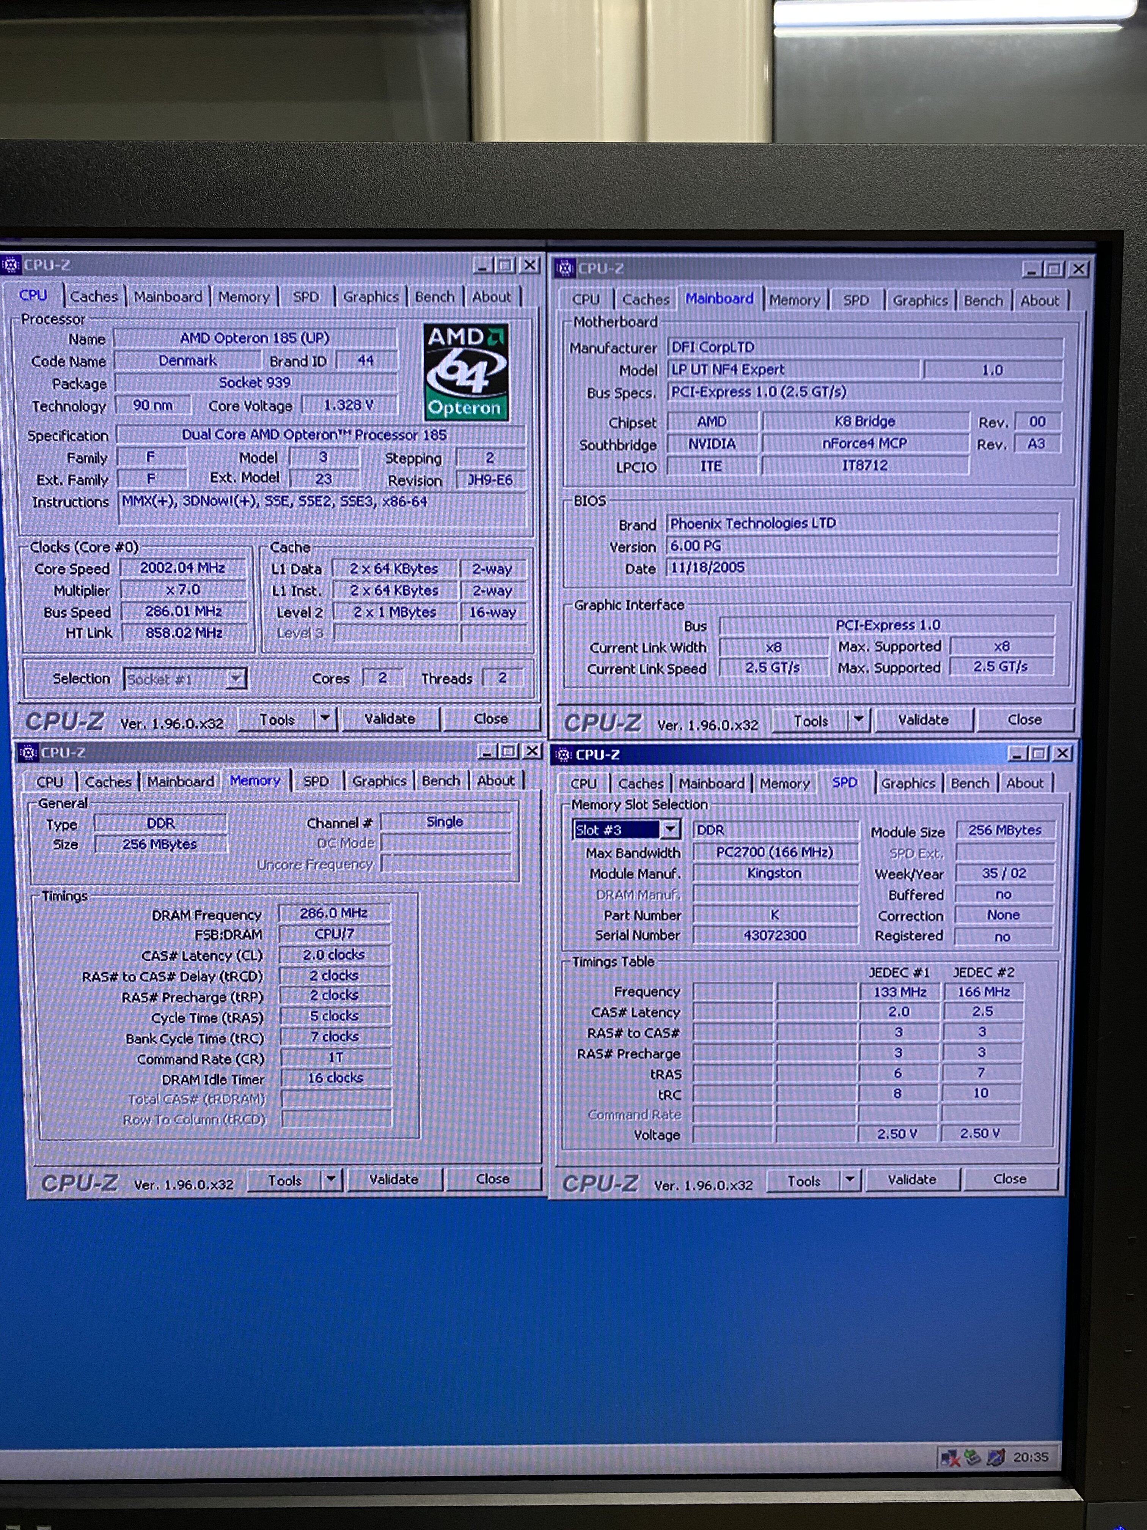Image resolution: width=1147 pixels, height=1530 pixels.
Task: Click the Close button in the SPD window
Action: coord(1009,1179)
